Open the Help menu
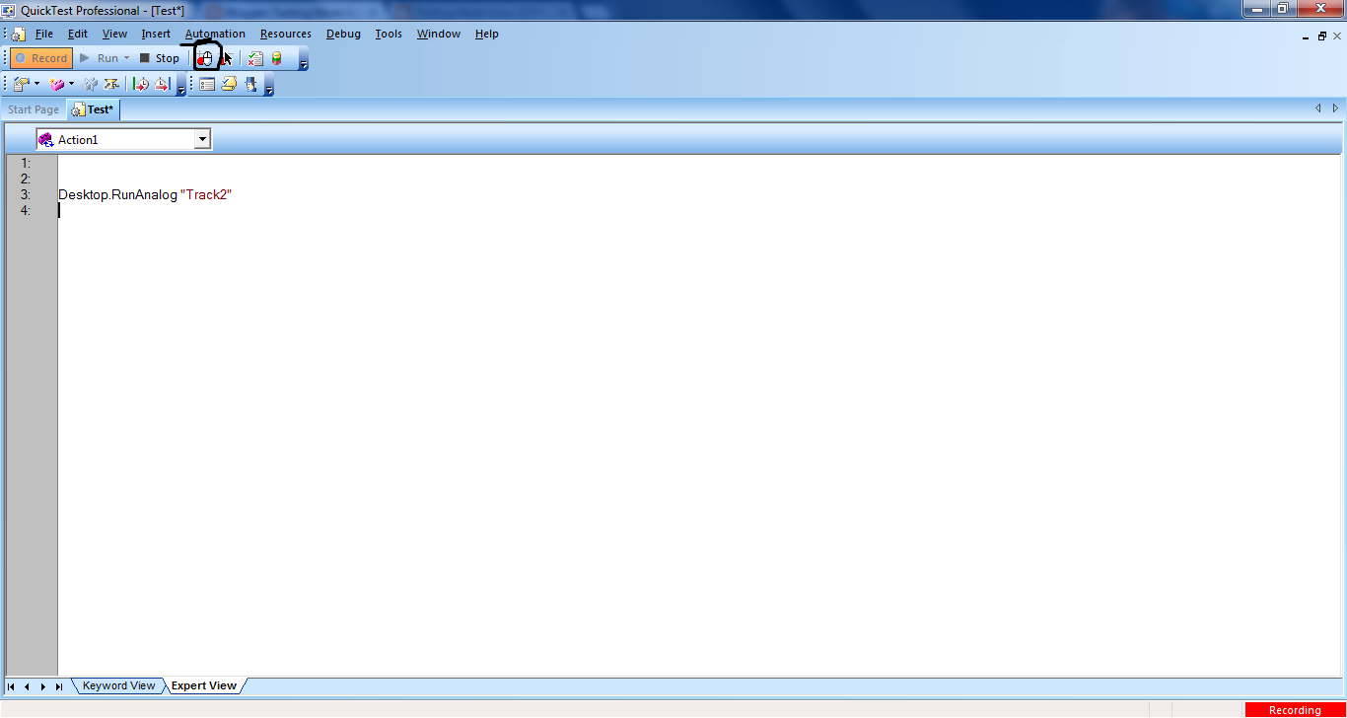The image size is (1347, 718). click(487, 34)
